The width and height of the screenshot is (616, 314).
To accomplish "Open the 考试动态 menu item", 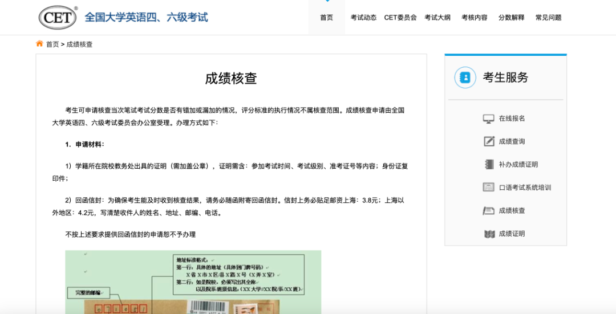I will pyautogui.click(x=363, y=17).
